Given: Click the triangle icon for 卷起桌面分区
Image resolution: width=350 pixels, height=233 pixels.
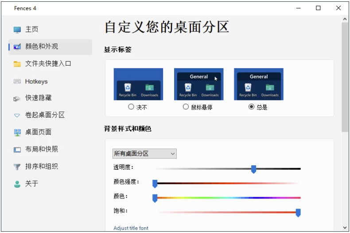Looking at the screenshot, I should tap(17, 116).
